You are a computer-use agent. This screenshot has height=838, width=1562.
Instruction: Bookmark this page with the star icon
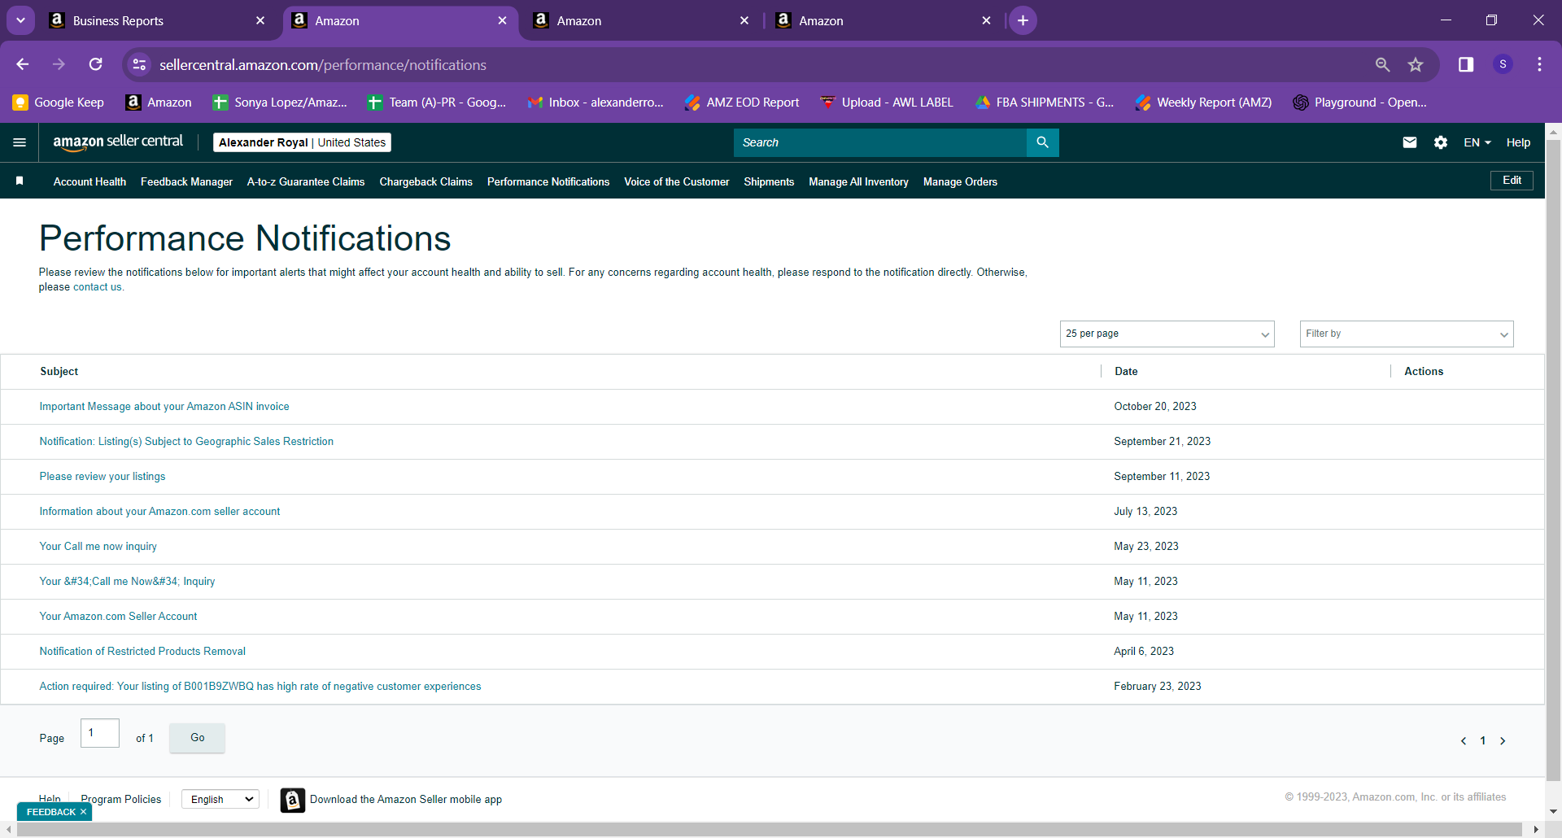[1416, 64]
